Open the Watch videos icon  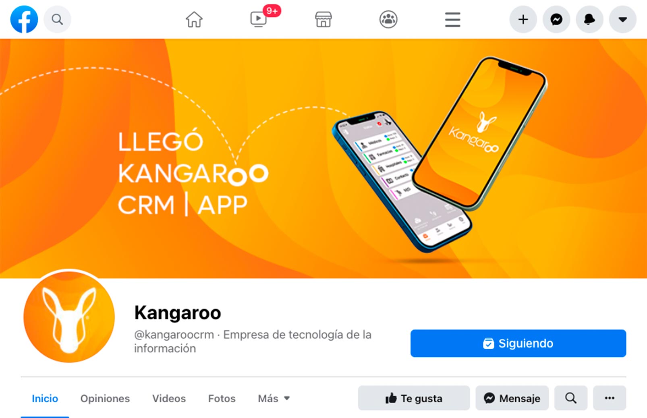(x=259, y=19)
